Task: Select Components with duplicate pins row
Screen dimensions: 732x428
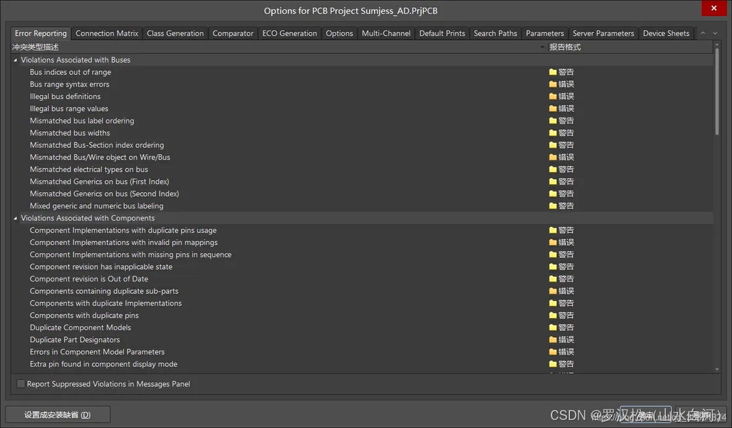Action: click(x=362, y=315)
